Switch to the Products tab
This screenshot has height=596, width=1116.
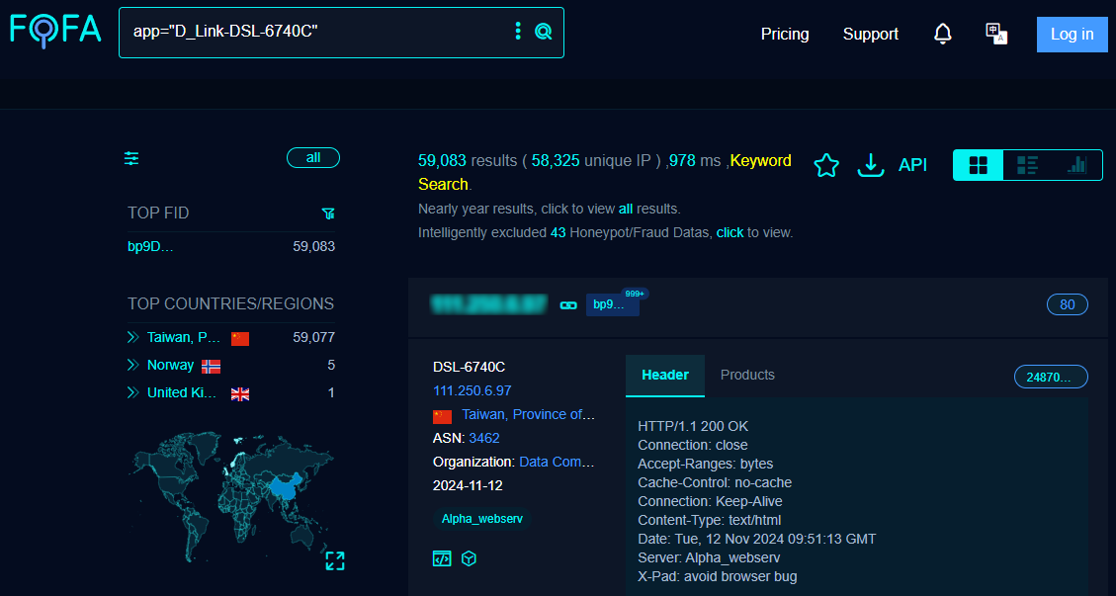point(747,376)
